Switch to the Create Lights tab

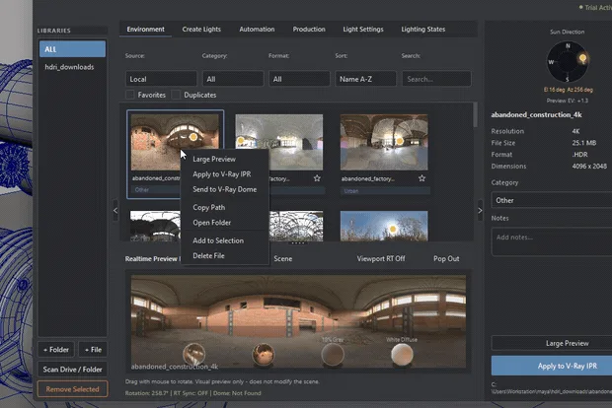pyautogui.click(x=201, y=30)
